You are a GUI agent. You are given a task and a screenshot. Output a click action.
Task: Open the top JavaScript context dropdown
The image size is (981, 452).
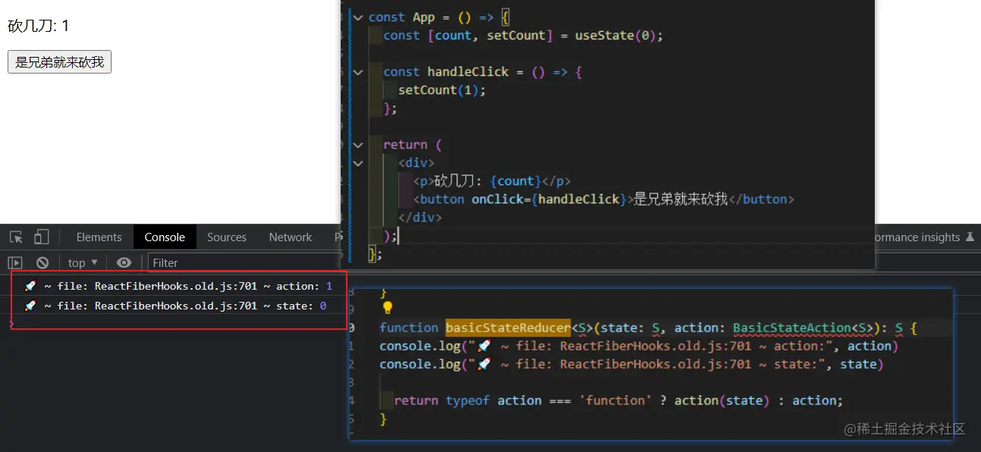[x=83, y=262]
